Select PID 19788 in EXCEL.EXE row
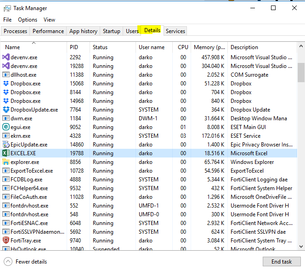Viewport: 305px width, 270px height. [x=77, y=153]
